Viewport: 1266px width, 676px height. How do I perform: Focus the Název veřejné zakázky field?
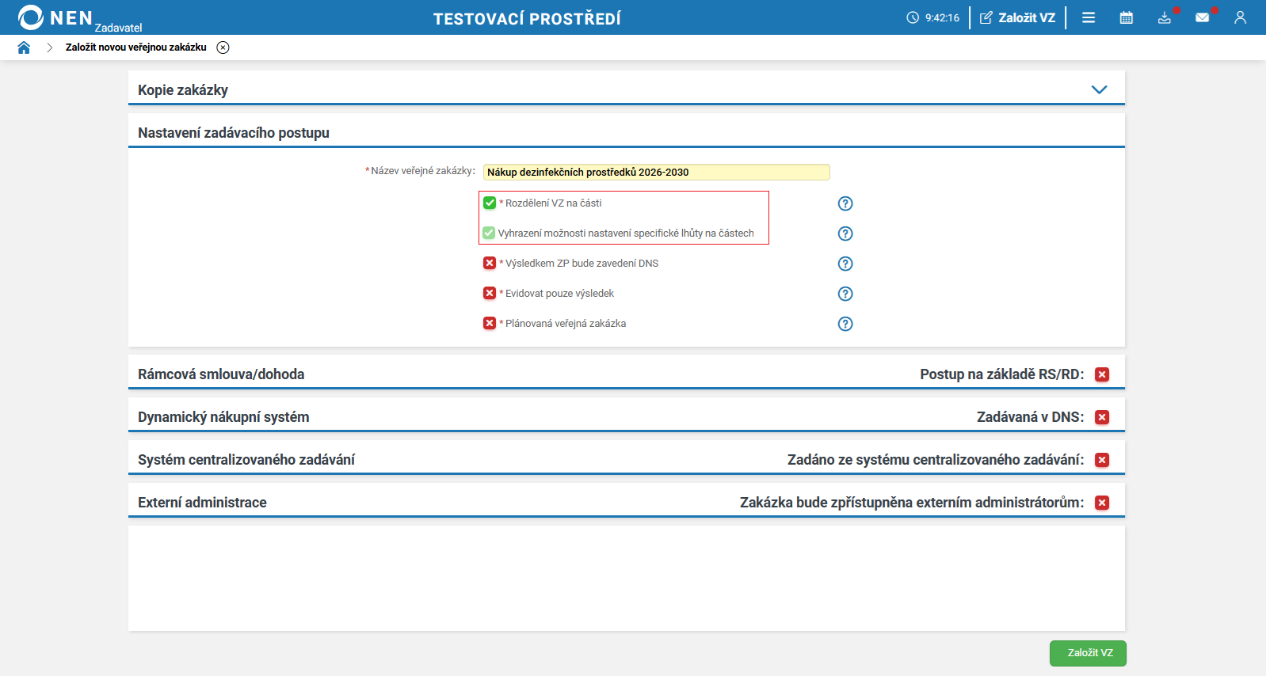(x=656, y=172)
